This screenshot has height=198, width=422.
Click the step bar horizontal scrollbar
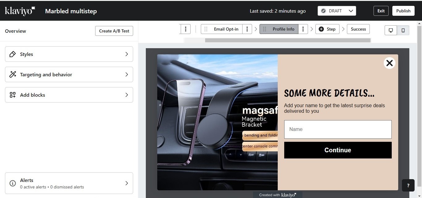tap(288, 40)
